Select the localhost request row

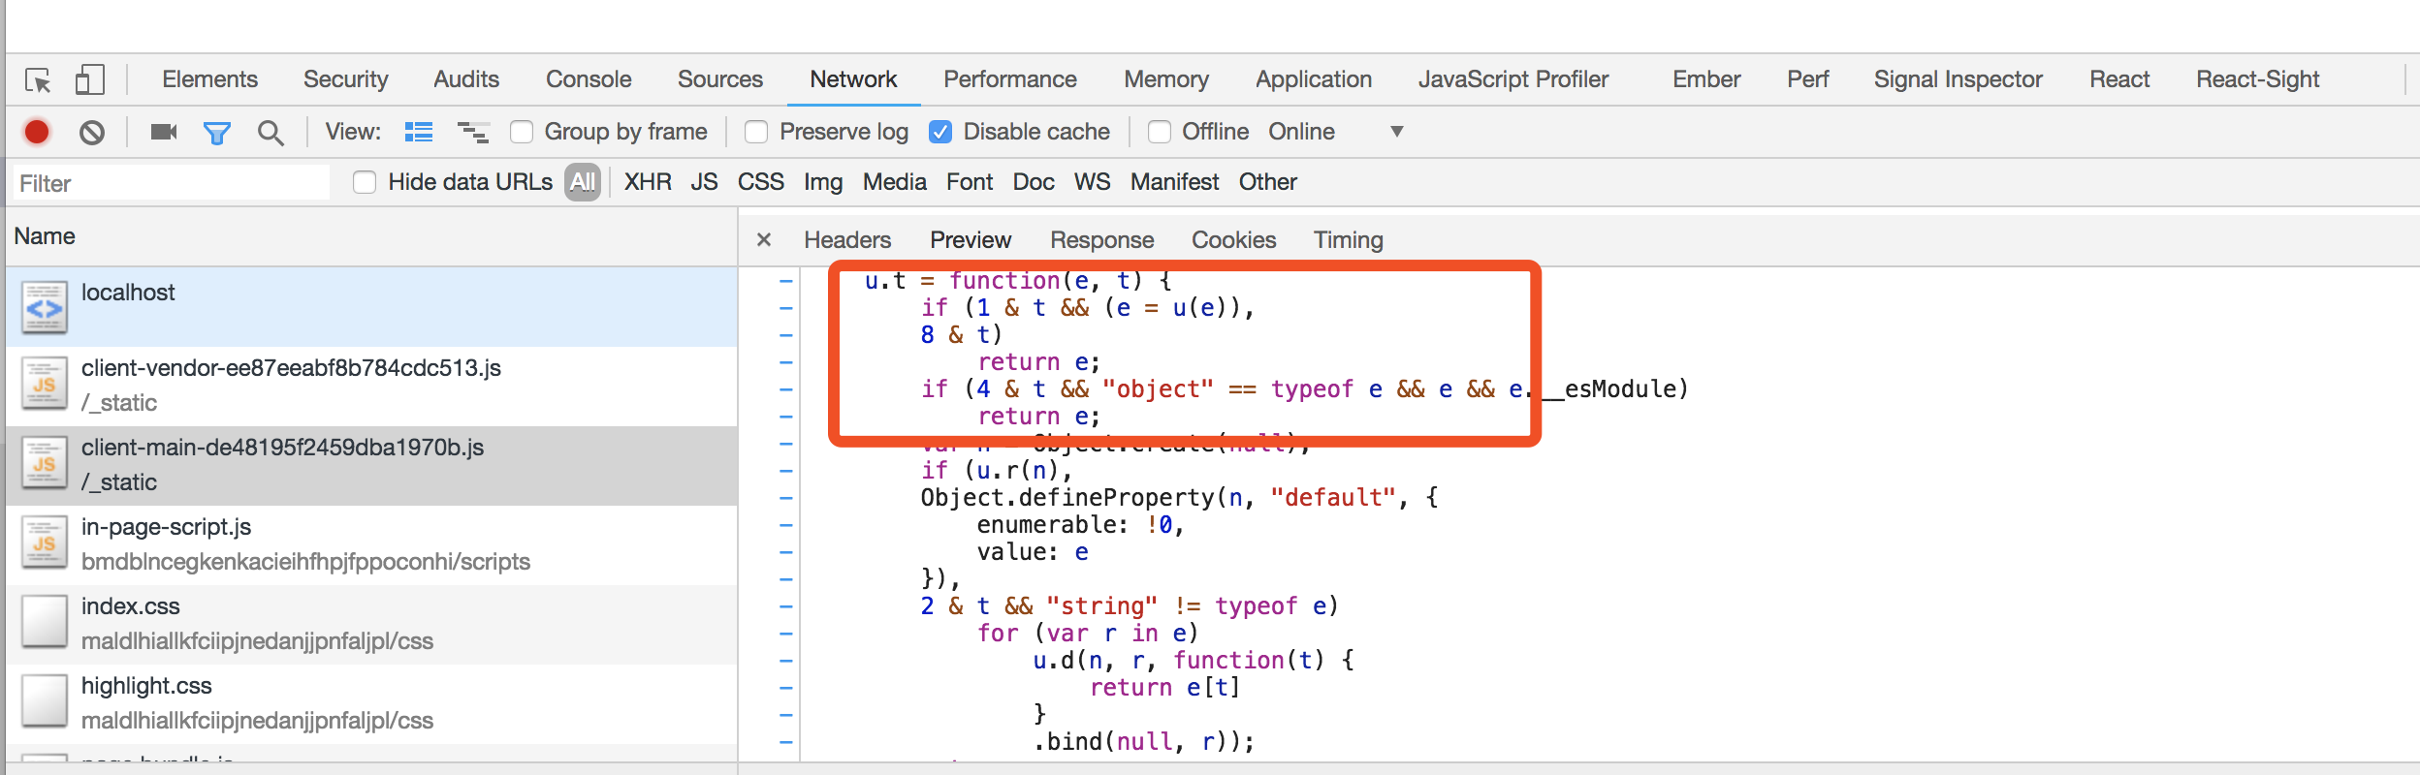(372, 307)
